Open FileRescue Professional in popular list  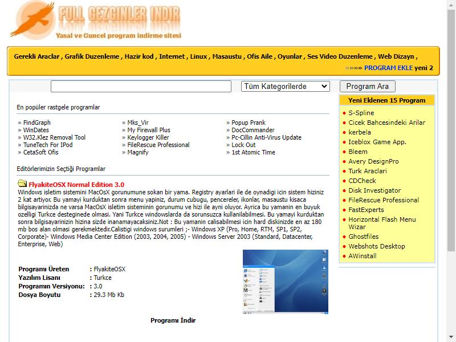click(158, 145)
